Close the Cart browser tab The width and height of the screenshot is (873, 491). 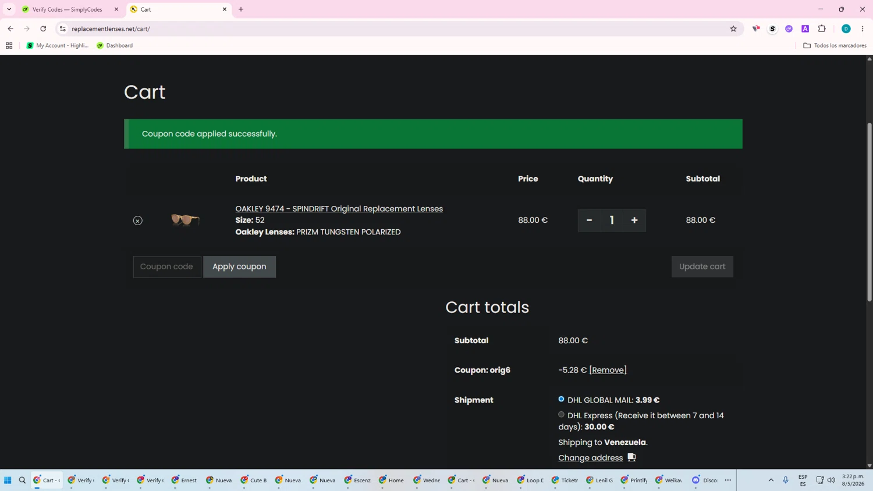click(225, 9)
